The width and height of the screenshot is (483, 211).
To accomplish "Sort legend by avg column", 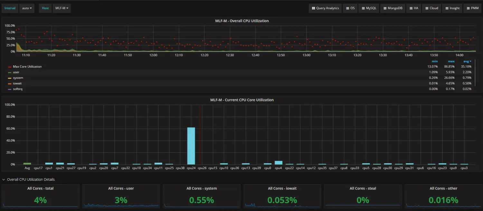I will [467, 61].
